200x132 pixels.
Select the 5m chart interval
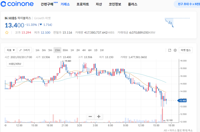click(50, 50)
